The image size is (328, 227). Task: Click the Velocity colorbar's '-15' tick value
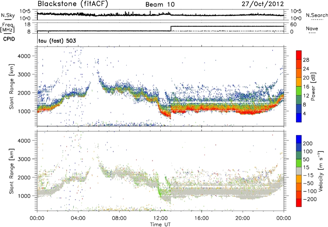tap(308, 175)
